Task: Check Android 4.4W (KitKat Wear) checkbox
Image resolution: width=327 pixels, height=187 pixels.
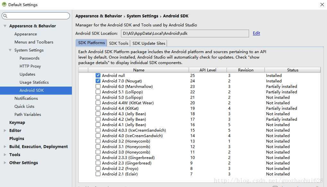Action: click(98, 103)
